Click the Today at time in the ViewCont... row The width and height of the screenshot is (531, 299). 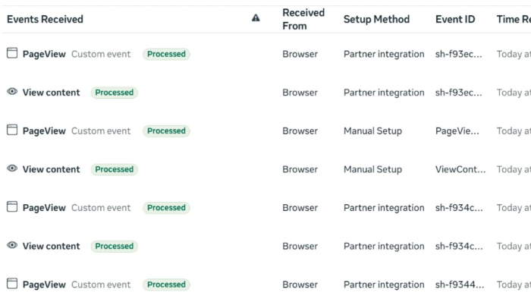514,169
